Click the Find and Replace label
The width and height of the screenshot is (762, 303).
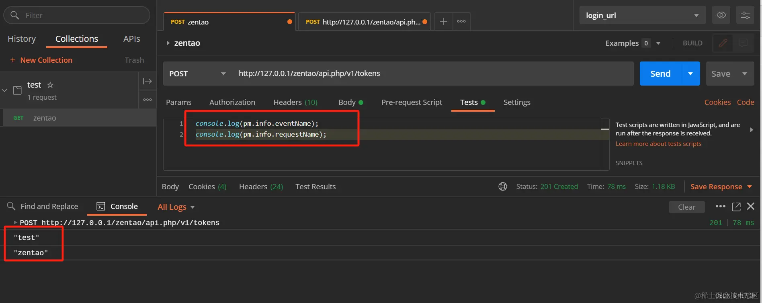[49, 206]
